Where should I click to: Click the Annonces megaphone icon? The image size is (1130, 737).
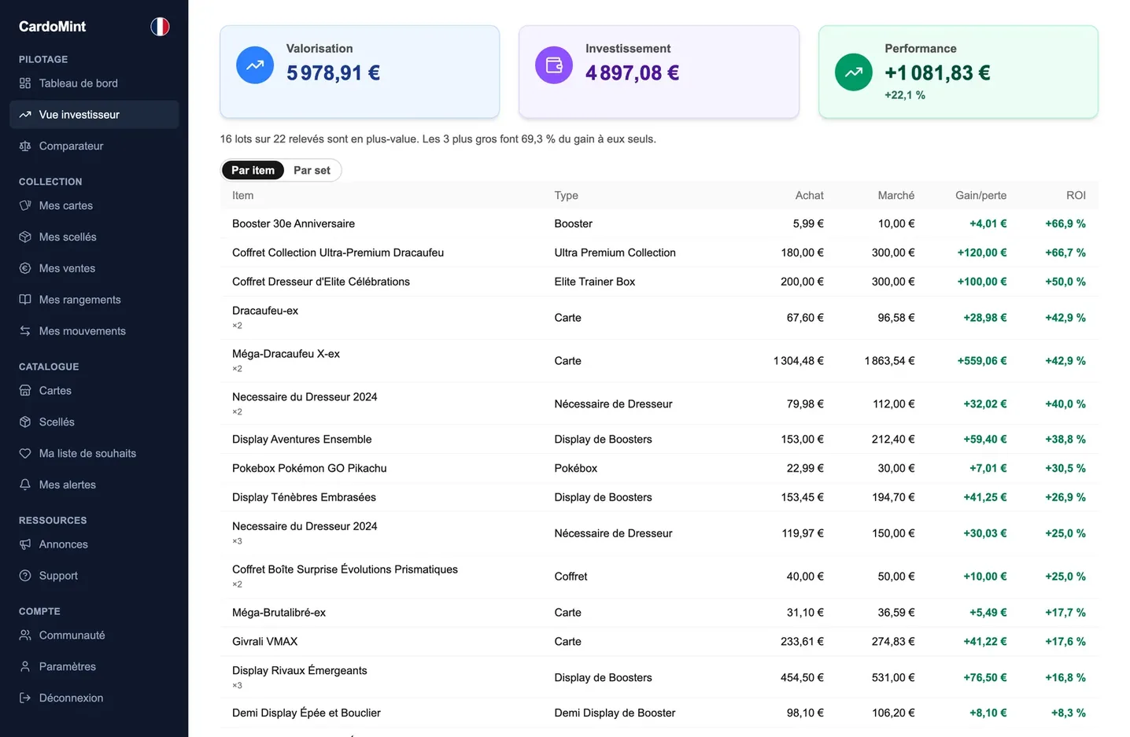click(x=25, y=545)
